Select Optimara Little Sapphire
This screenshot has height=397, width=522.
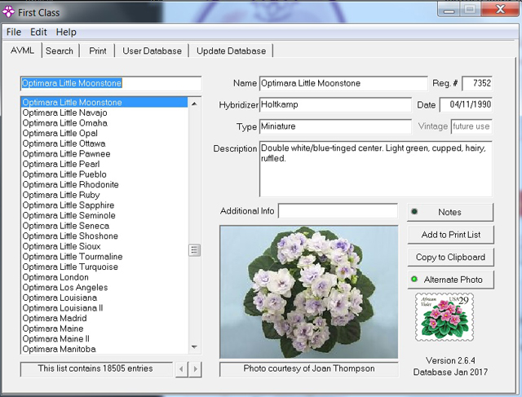[x=104, y=205]
